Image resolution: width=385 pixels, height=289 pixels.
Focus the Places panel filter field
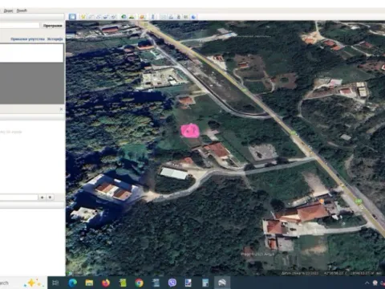pos(18,197)
